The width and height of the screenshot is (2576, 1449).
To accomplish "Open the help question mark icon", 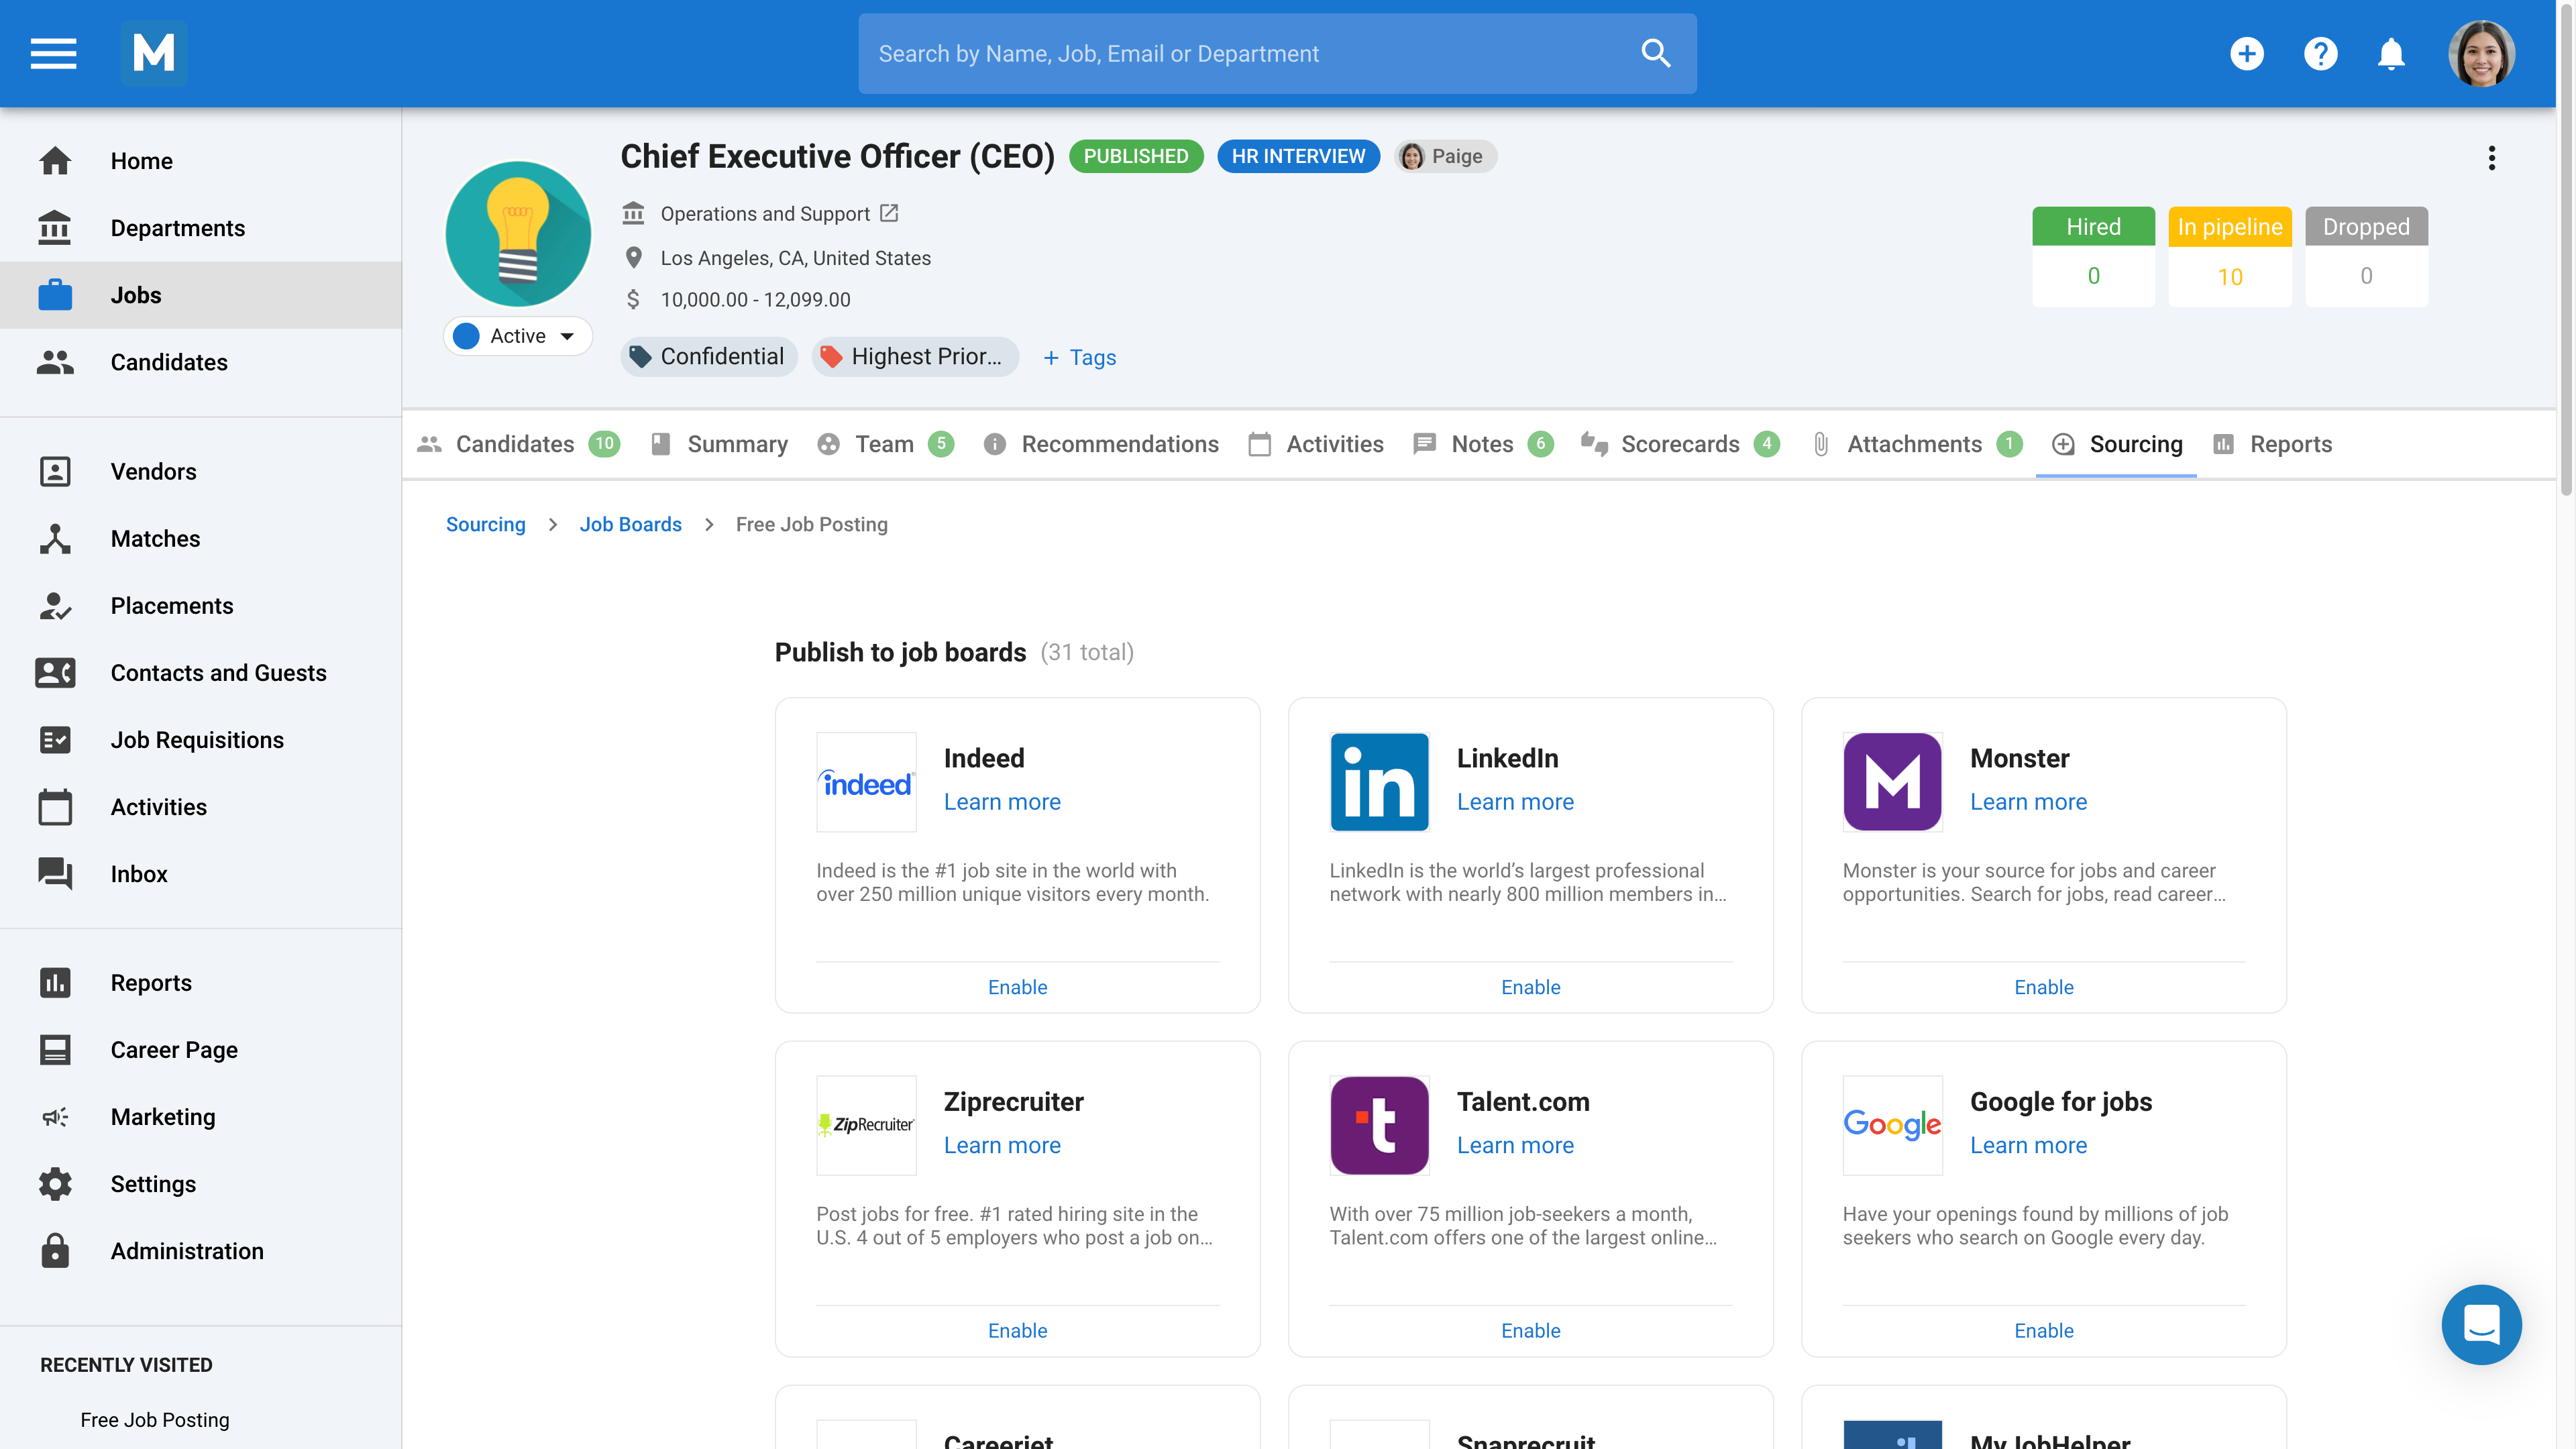I will click(x=2320, y=53).
